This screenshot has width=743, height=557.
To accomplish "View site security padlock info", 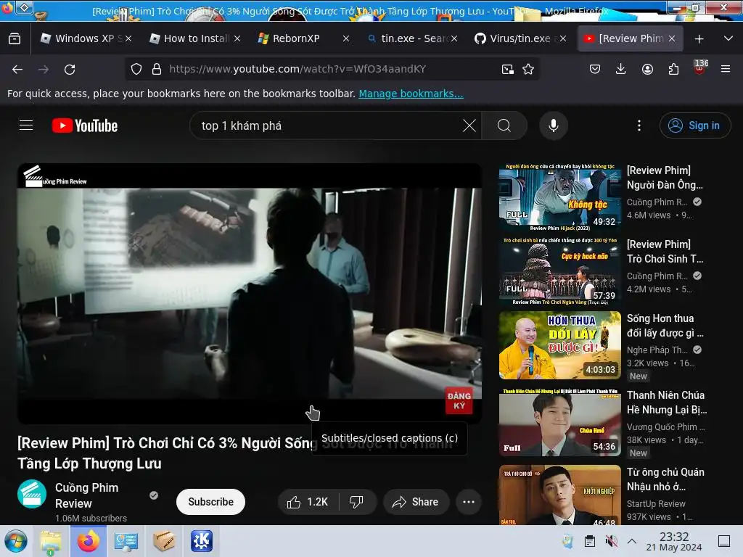I will point(157,69).
